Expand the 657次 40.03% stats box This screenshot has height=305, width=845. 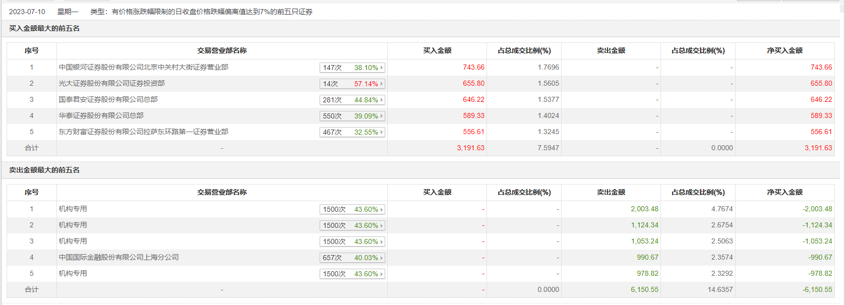352,258
